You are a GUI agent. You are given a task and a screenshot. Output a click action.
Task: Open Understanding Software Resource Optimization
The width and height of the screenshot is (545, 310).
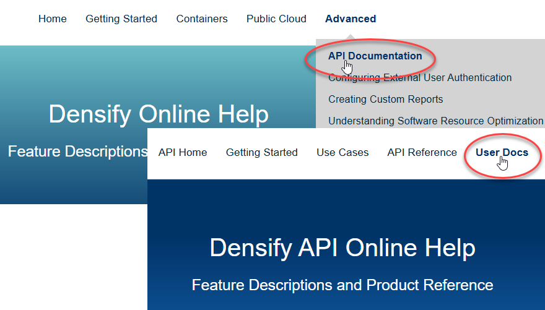[436, 121]
